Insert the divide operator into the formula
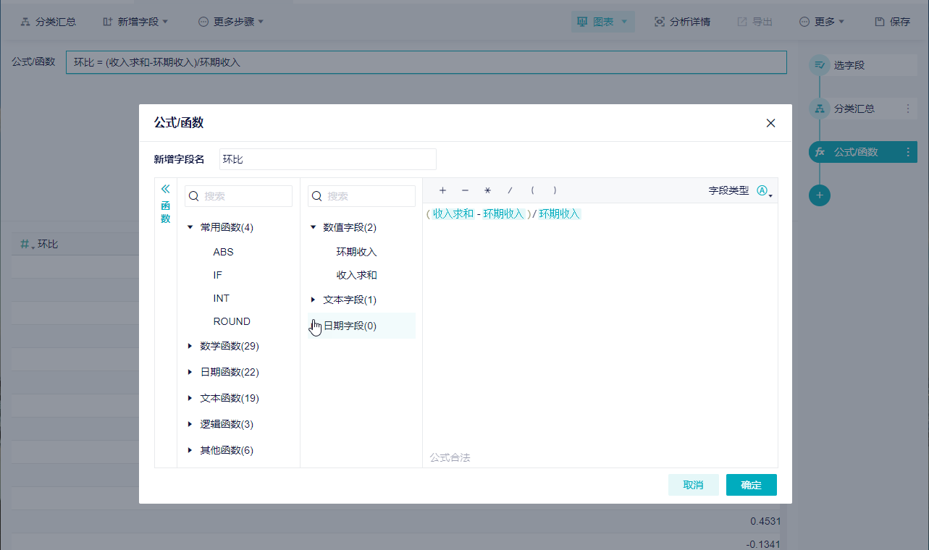 [x=510, y=190]
